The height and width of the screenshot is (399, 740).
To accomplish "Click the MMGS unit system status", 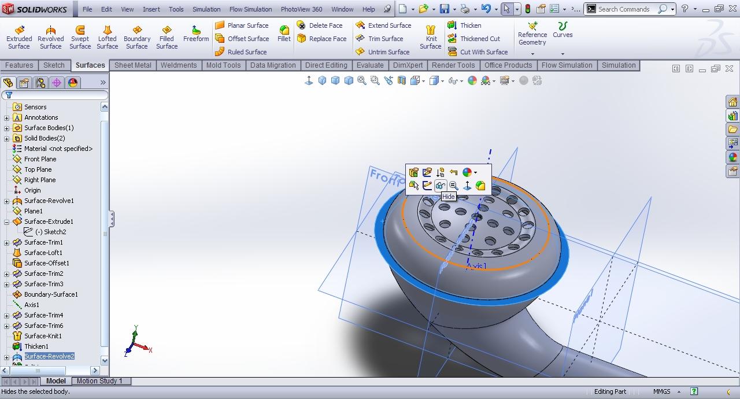I will (x=662, y=391).
